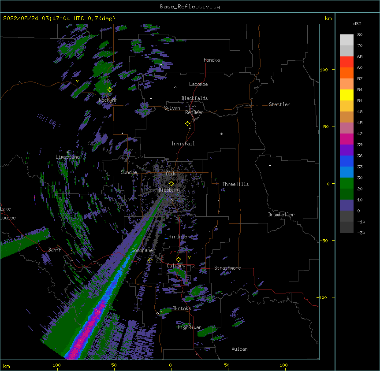Select the Okotoks label
The width and height of the screenshot is (380, 371).
[182, 308]
